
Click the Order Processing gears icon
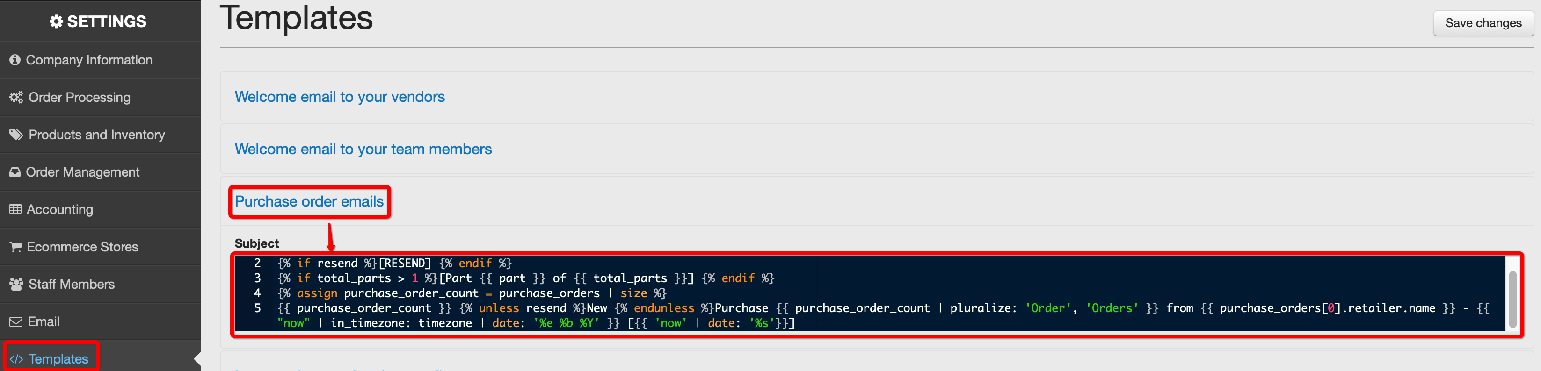(x=16, y=97)
